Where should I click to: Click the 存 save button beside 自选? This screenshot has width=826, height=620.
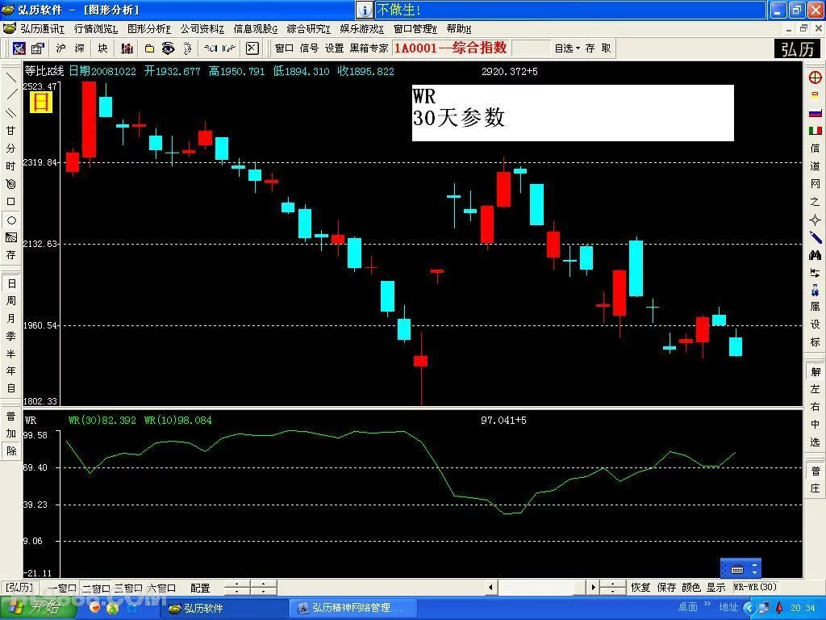pos(590,48)
